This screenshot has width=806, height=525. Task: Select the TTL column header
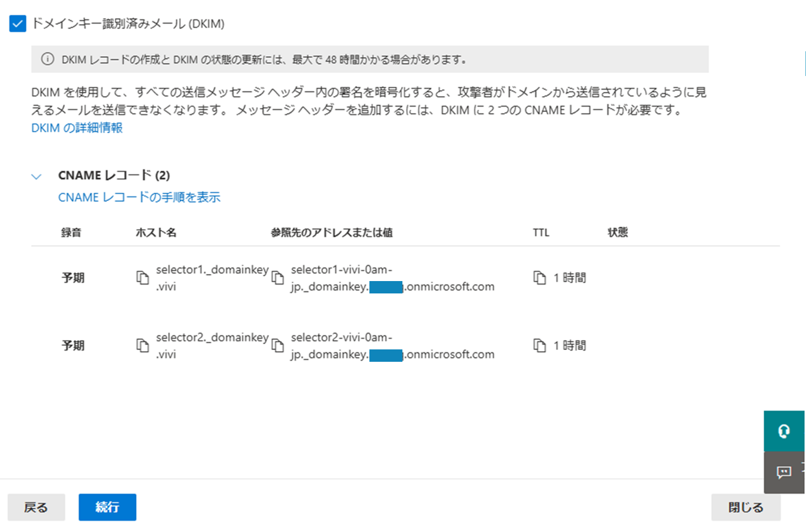click(x=541, y=232)
